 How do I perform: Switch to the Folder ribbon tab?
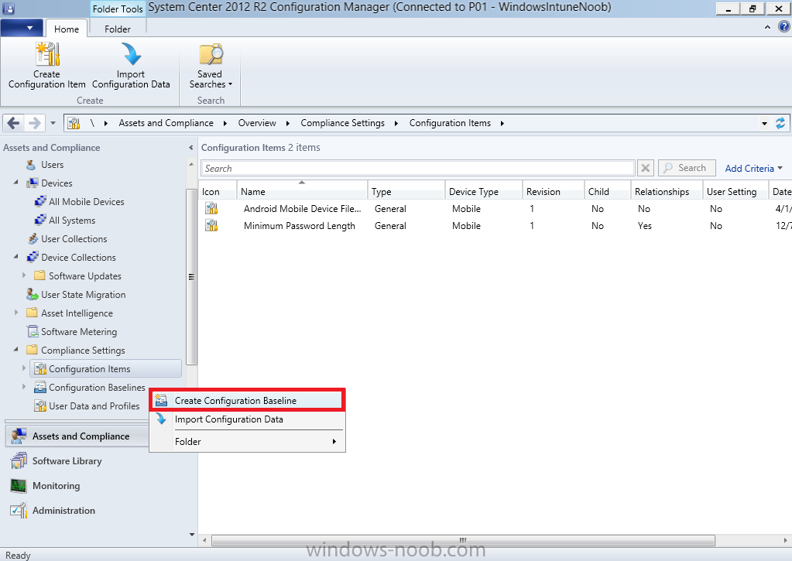118,29
